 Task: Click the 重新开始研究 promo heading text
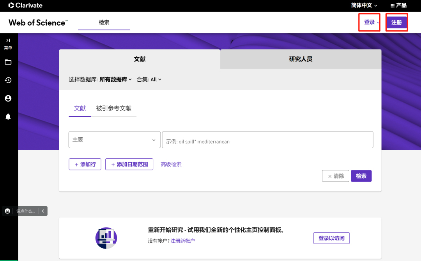216,230
